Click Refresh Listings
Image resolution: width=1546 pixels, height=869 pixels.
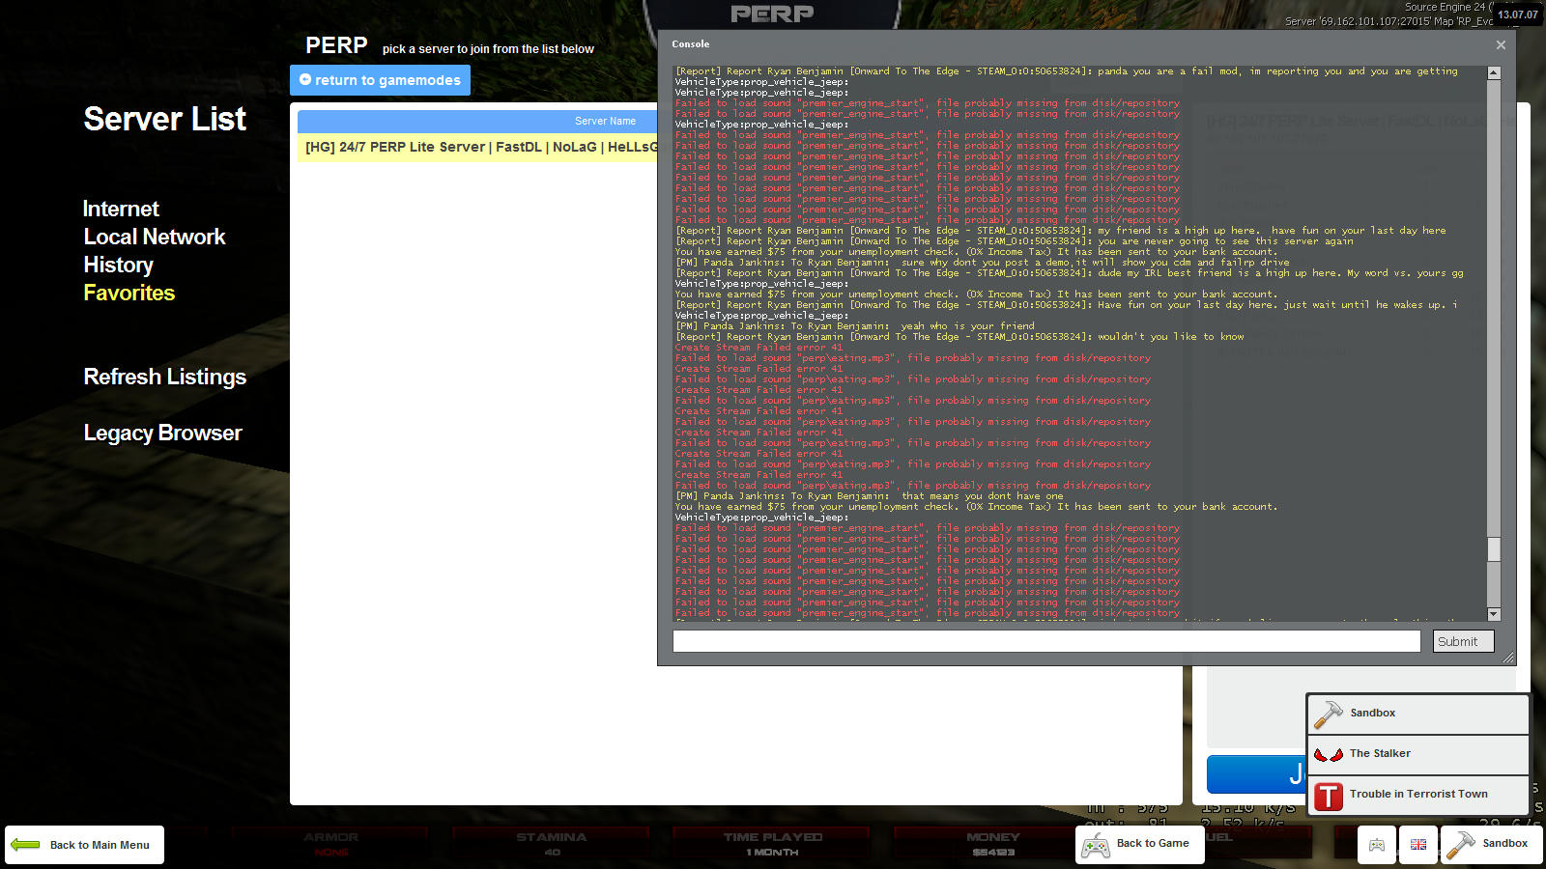click(x=165, y=377)
